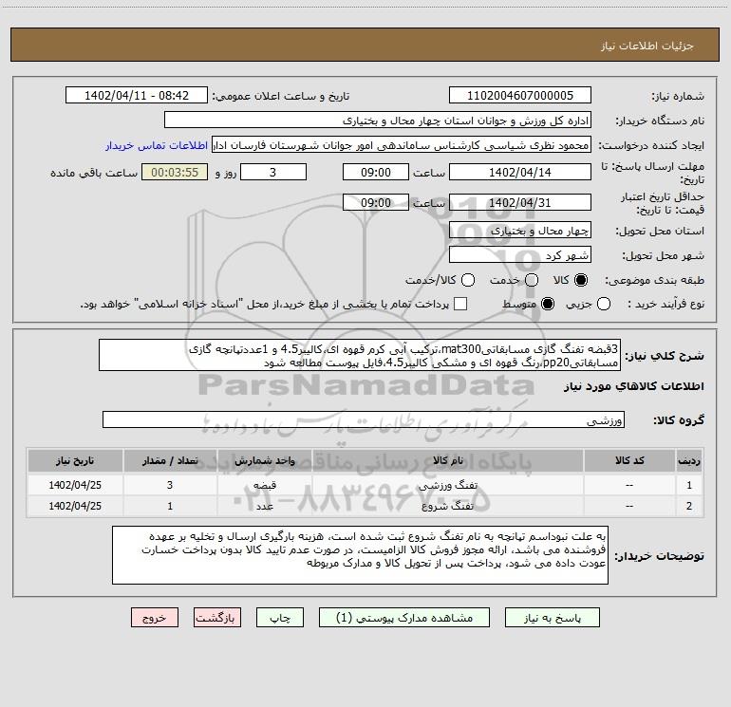
Task: Click the deadline hour field next to 1402/04/14
Action: 376,172
